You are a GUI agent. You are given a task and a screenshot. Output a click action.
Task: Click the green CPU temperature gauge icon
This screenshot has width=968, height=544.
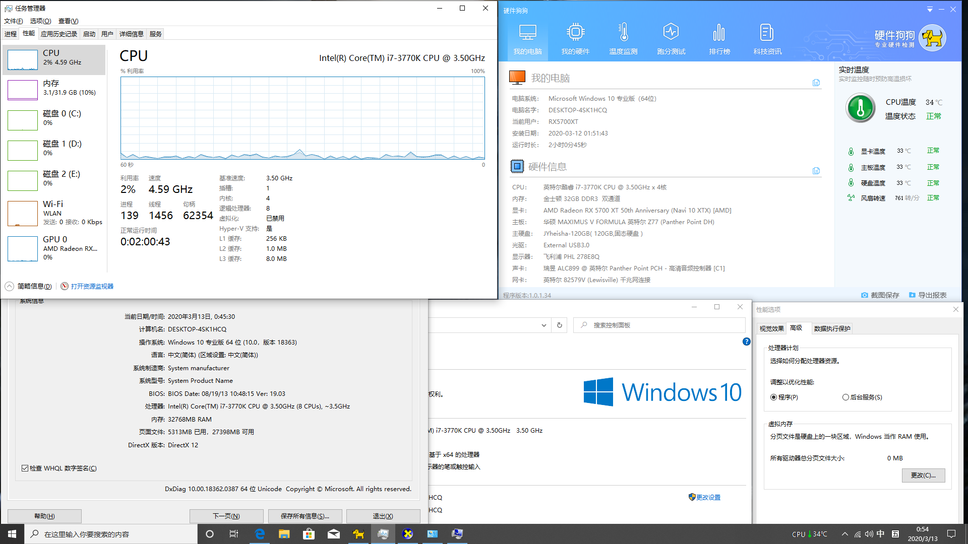[860, 108]
